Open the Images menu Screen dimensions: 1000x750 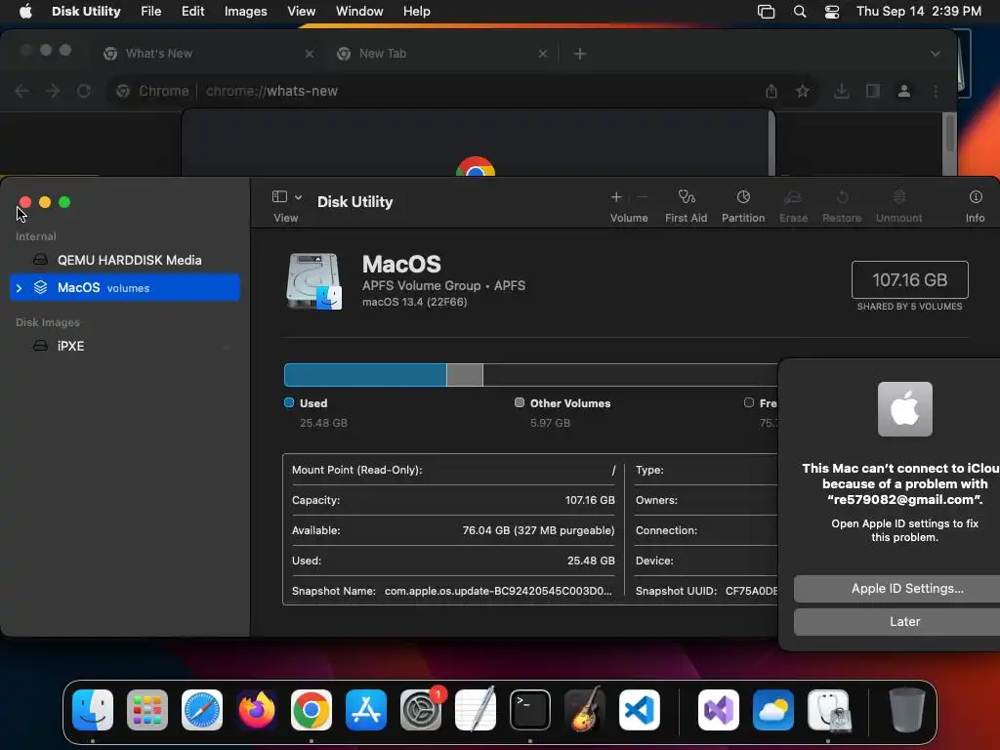(x=245, y=12)
